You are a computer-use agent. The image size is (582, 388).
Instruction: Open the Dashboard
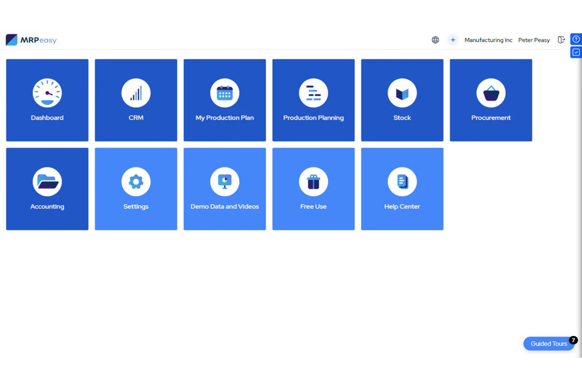click(47, 100)
